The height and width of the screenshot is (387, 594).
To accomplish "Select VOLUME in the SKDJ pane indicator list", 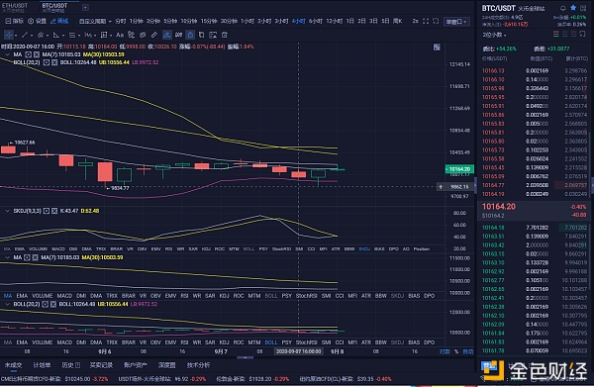I will pyautogui.click(x=39, y=248).
